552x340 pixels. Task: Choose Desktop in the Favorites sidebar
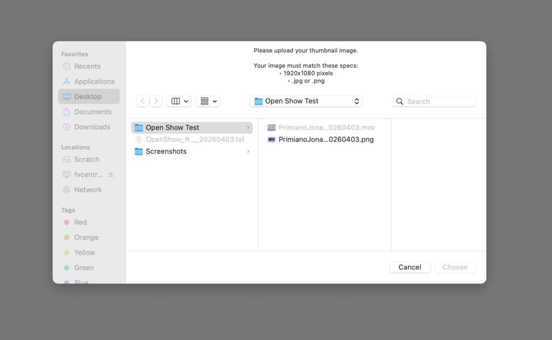[88, 97]
